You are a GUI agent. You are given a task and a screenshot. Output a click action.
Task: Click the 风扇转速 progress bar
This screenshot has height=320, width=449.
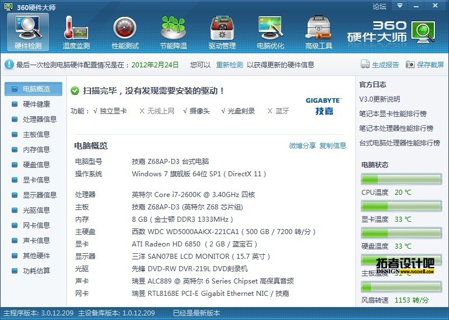(401, 287)
